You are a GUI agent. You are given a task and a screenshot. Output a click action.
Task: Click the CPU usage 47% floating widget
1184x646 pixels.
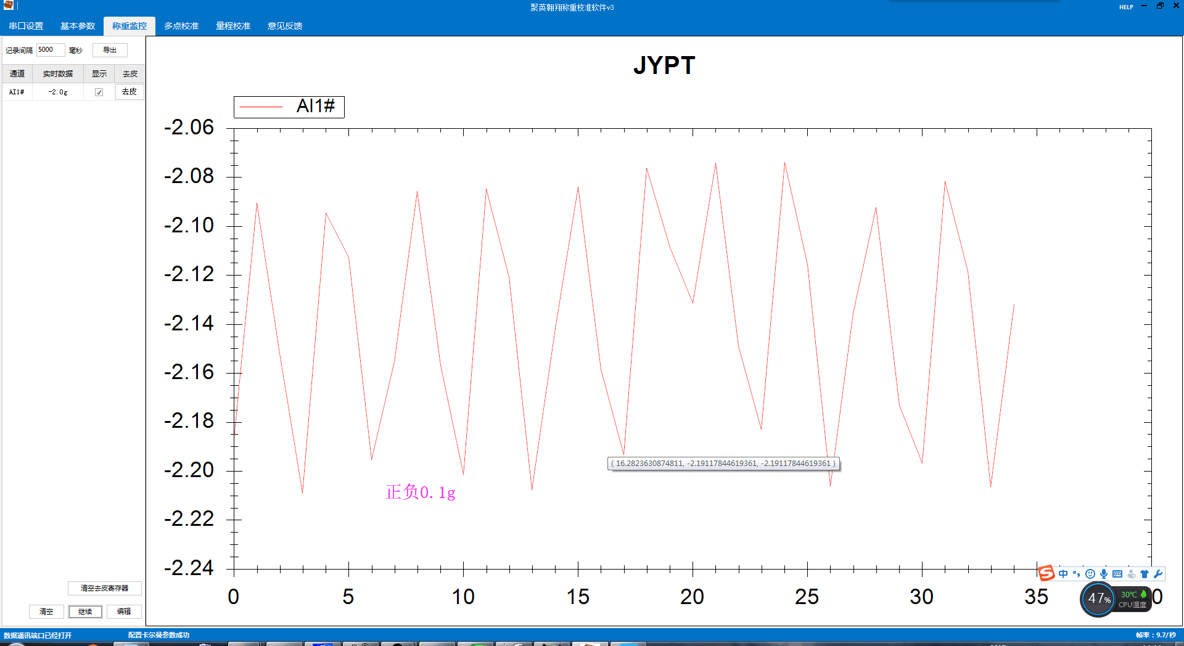[x=1099, y=599]
